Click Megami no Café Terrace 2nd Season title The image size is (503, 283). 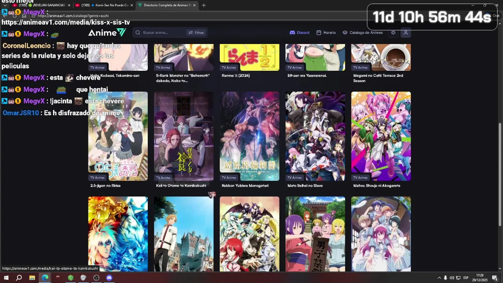click(378, 78)
